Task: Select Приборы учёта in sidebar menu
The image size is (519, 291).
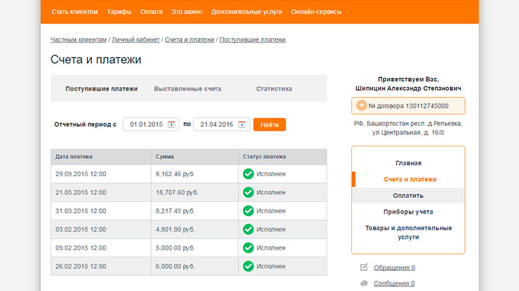Action: 408,212
